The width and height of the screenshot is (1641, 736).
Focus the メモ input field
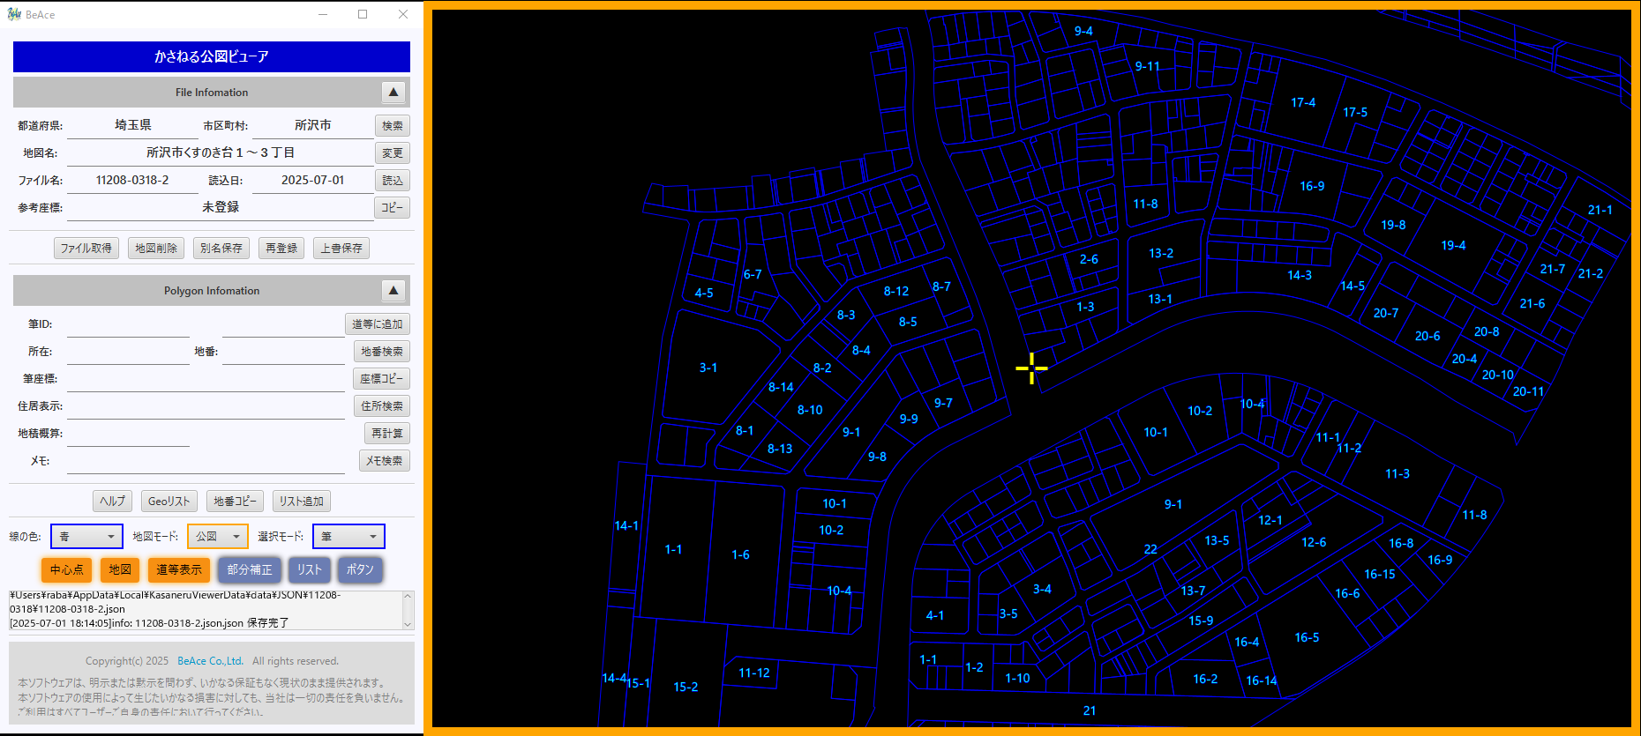tap(206, 461)
